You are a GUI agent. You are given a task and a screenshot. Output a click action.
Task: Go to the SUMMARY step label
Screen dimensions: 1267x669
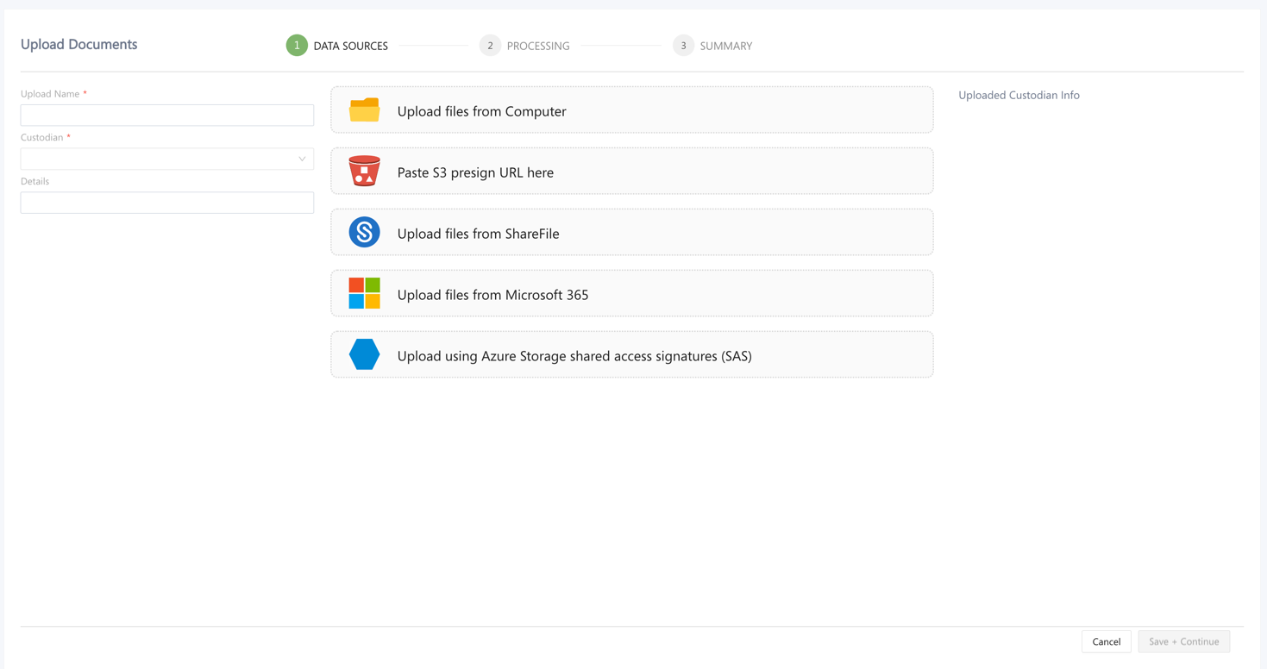725,47
